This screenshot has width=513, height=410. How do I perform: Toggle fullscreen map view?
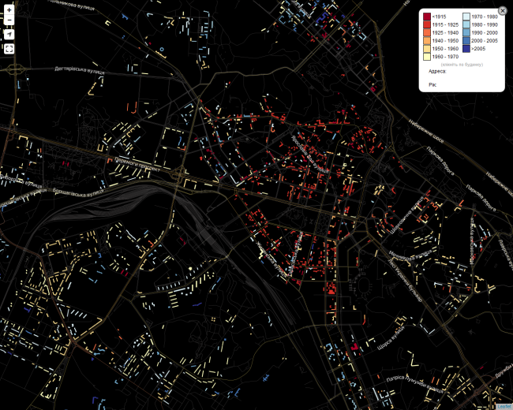[x=9, y=49]
